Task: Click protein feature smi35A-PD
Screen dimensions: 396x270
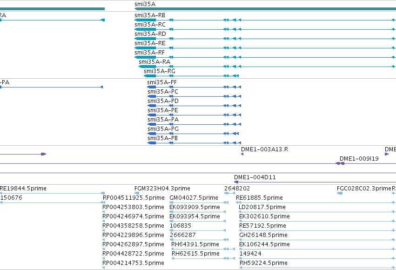Action: (x=163, y=101)
